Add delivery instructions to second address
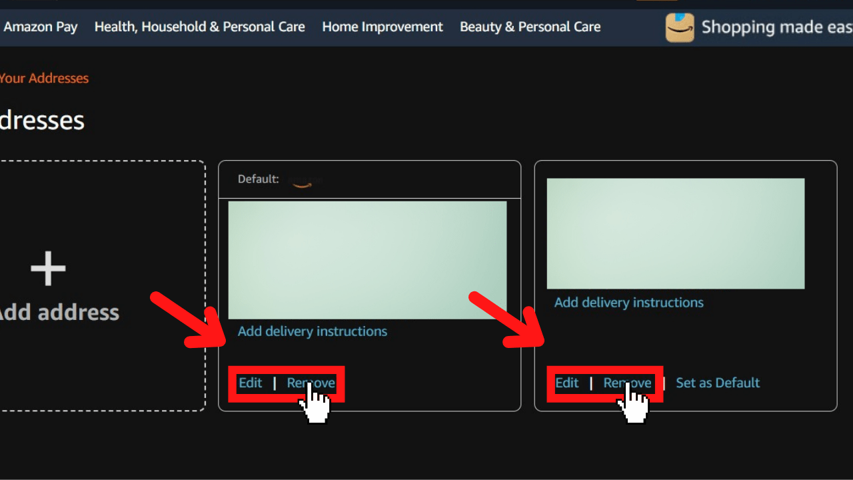This screenshot has width=853, height=480. point(628,303)
